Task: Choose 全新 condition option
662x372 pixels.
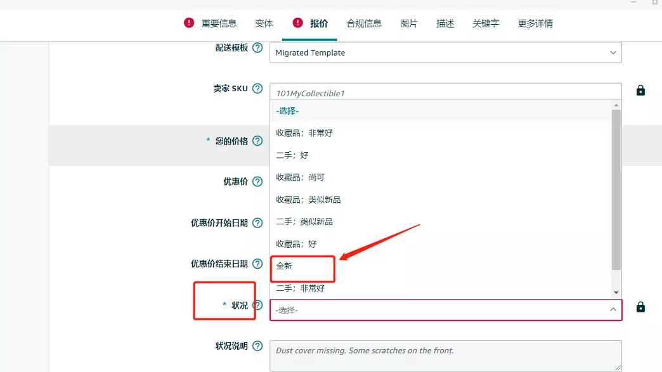Action: (x=440, y=266)
